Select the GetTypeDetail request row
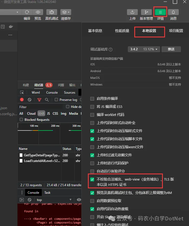The width and height of the screenshot is (189, 226). click(50, 155)
